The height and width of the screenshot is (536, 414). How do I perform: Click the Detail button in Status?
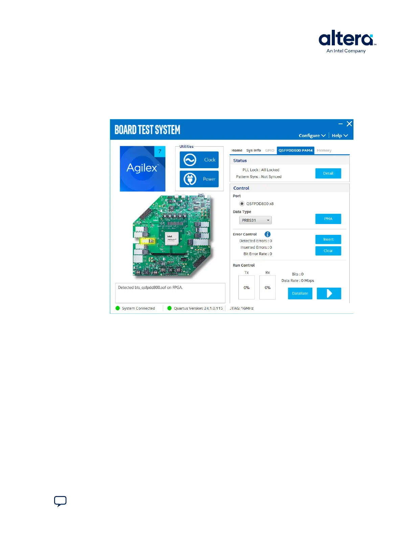[x=328, y=173]
